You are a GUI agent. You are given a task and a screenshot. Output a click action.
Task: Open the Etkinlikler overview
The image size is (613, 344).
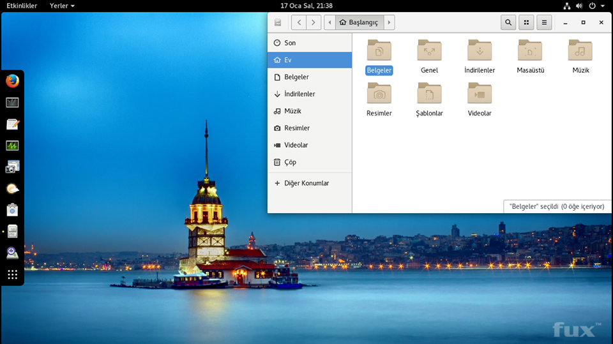click(x=22, y=6)
